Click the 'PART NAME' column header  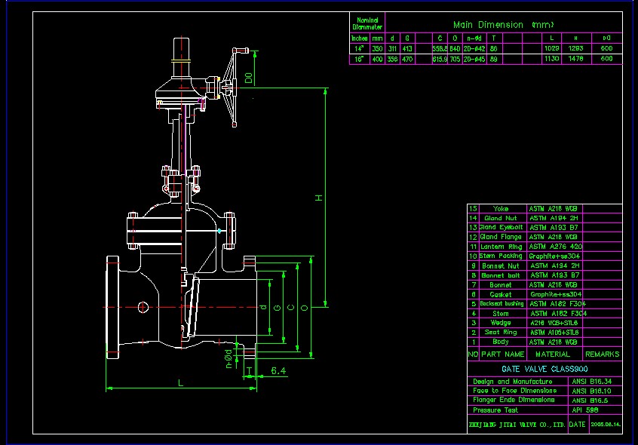[502, 354]
